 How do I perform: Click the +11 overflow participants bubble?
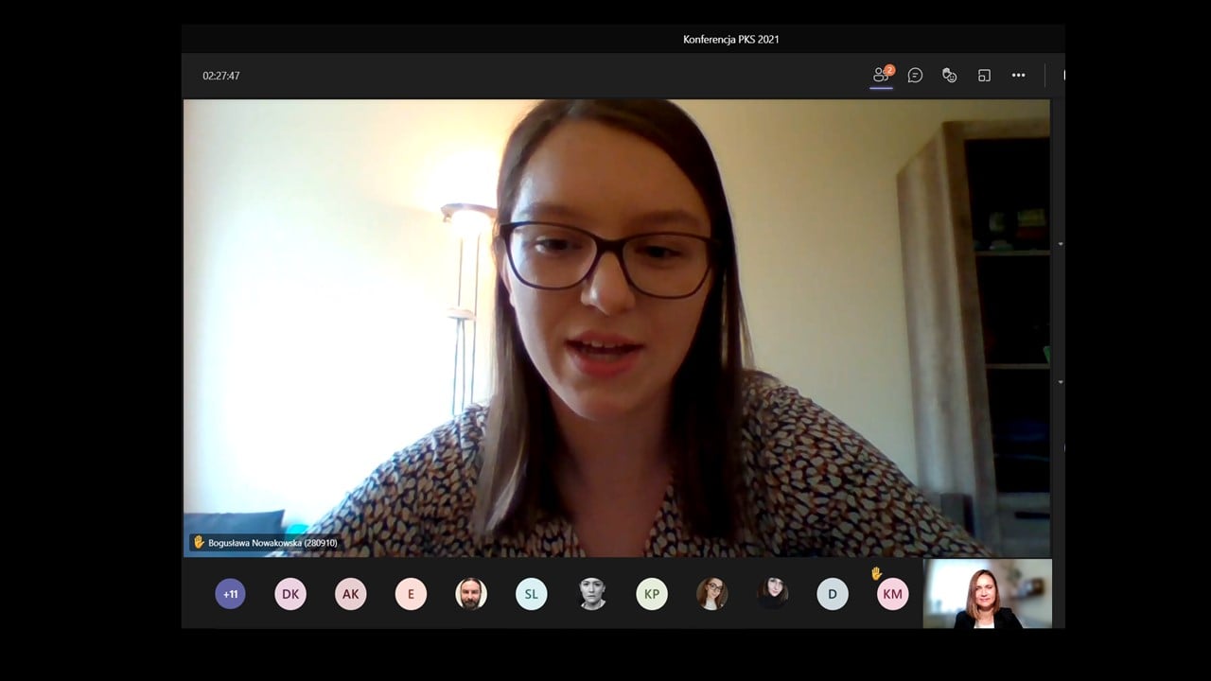(x=230, y=594)
